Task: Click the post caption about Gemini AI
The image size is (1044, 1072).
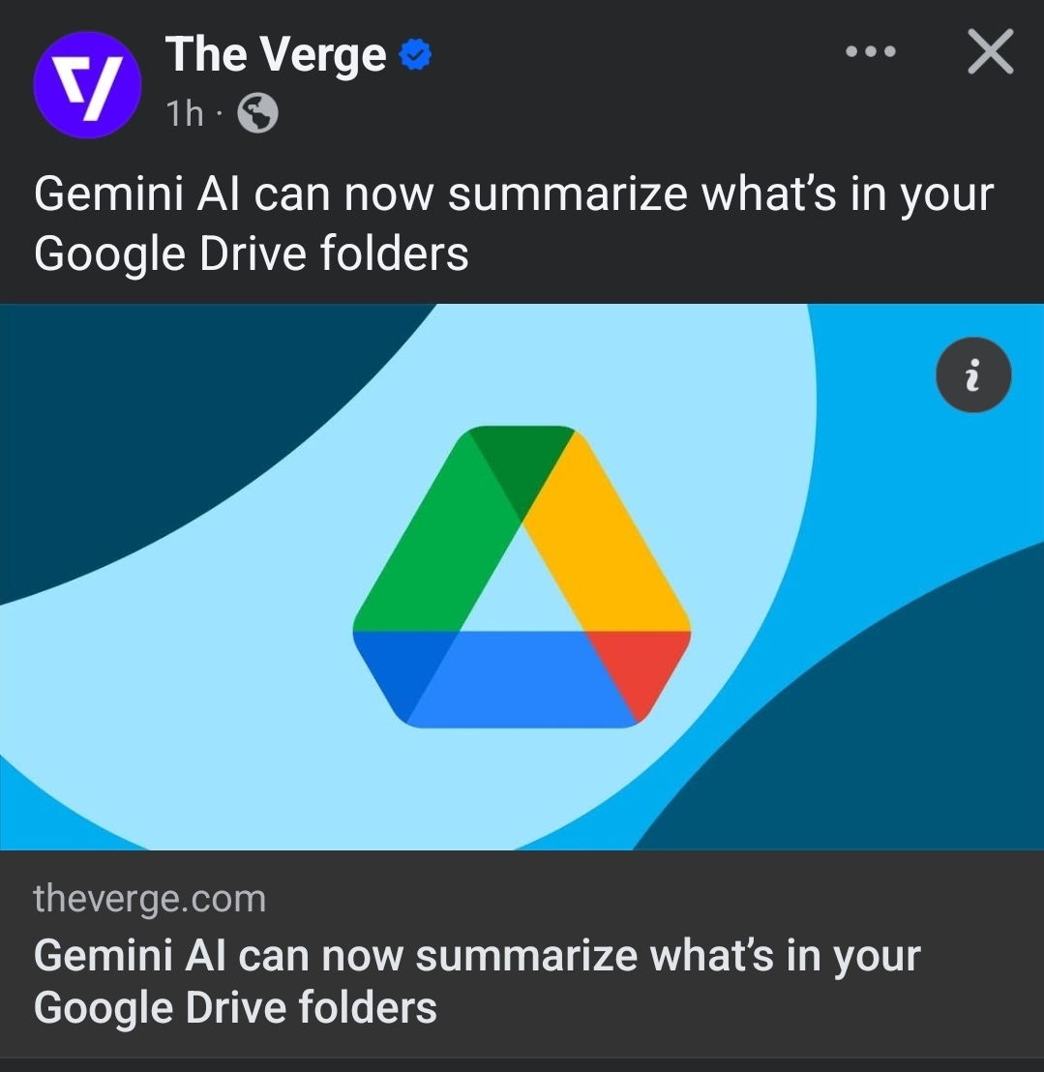Action: (513, 223)
